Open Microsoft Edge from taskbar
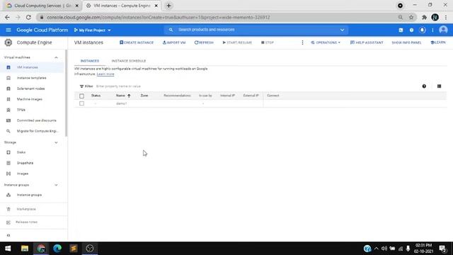This screenshot has height=255, width=453. (57, 249)
